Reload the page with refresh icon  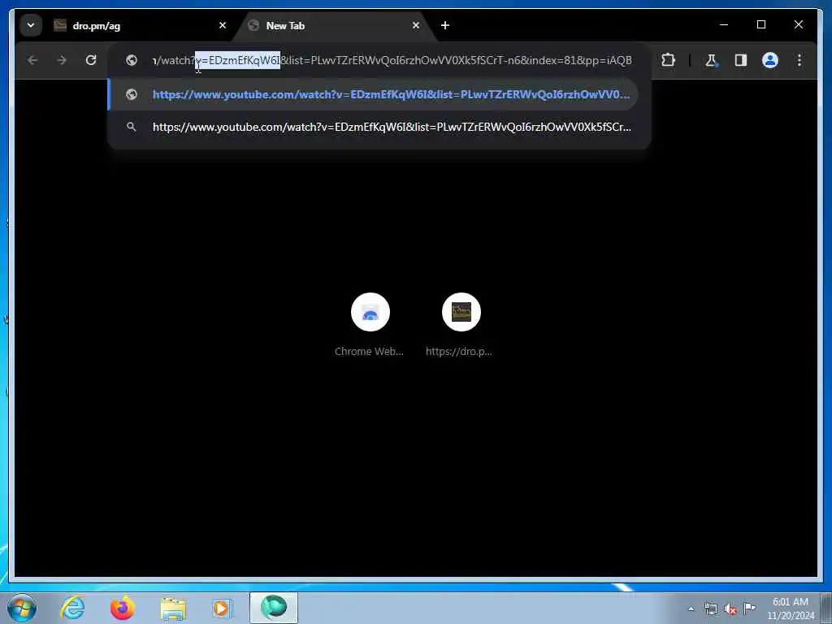point(91,60)
